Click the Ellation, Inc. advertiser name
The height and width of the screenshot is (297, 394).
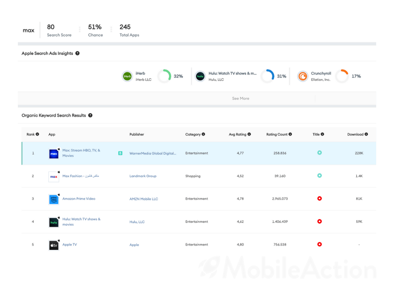click(320, 79)
